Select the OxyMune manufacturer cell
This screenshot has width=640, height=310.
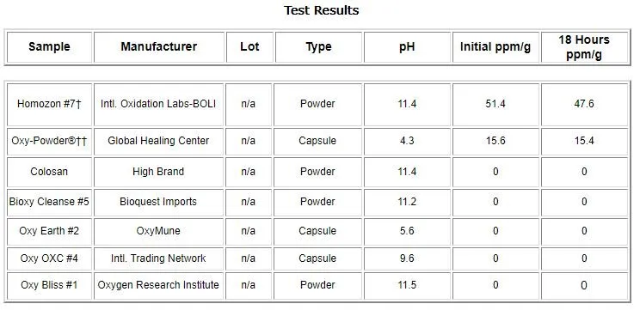tap(159, 231)
